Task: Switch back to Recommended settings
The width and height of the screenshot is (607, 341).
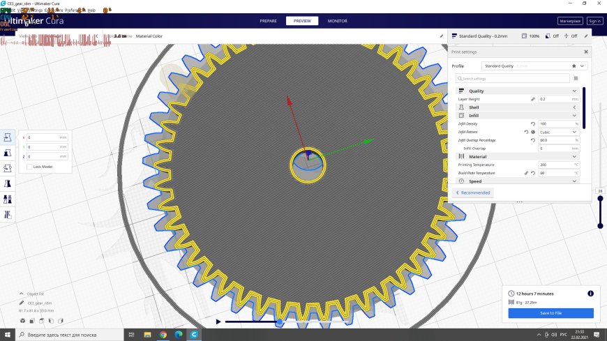Action: click(x=472, y=192)
